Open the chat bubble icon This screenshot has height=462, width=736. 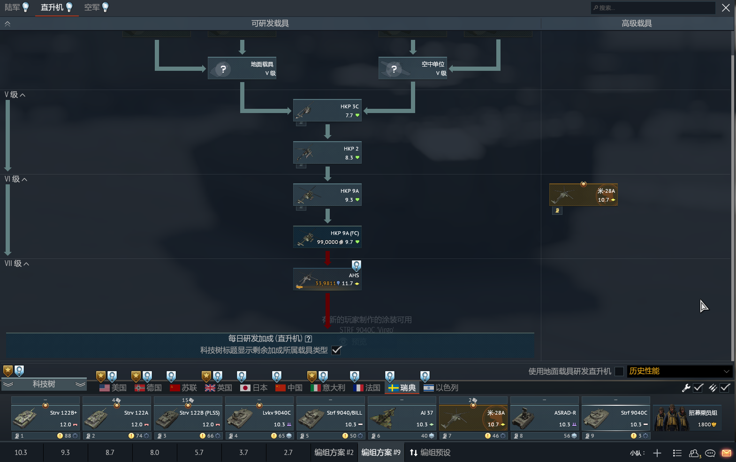(x=710, y=453)
